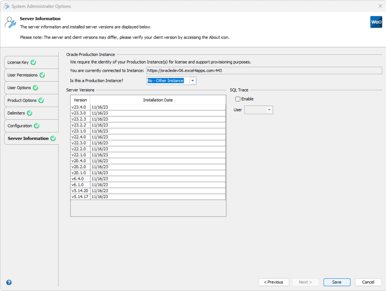Select 'No - Other Instance' from the combo box
This screenshot has width=386, height=291.
pyautogui.click(x=166, y=80)
